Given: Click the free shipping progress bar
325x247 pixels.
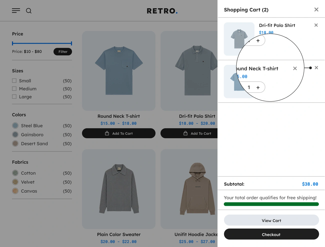Looking at the screenshot, I should click(271, 204).
